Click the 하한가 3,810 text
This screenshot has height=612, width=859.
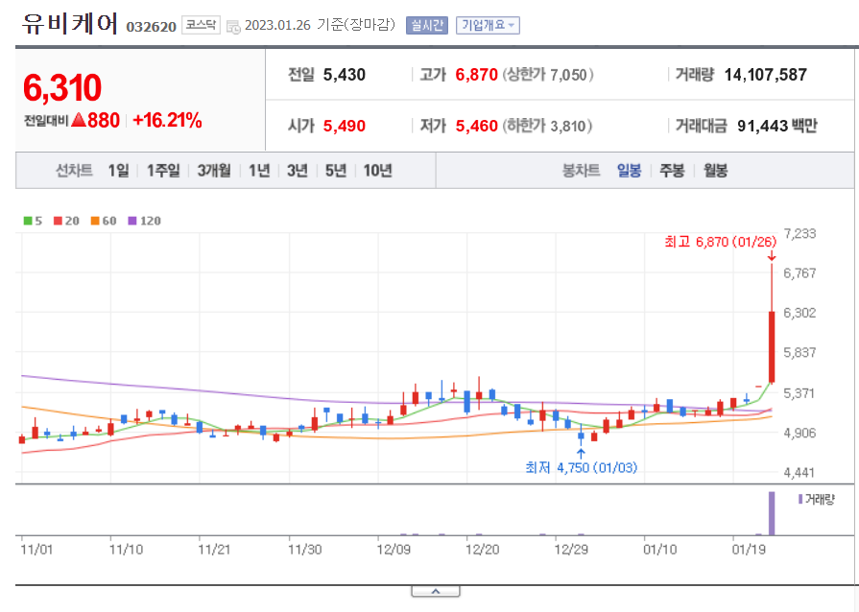[x=547, y=127]
